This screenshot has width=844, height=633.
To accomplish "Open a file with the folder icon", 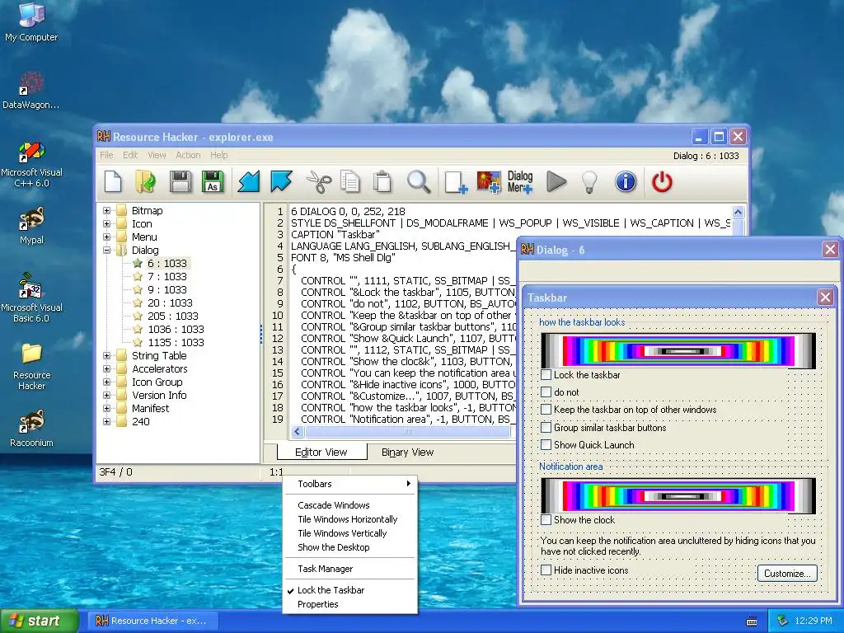I will point(146,181).
